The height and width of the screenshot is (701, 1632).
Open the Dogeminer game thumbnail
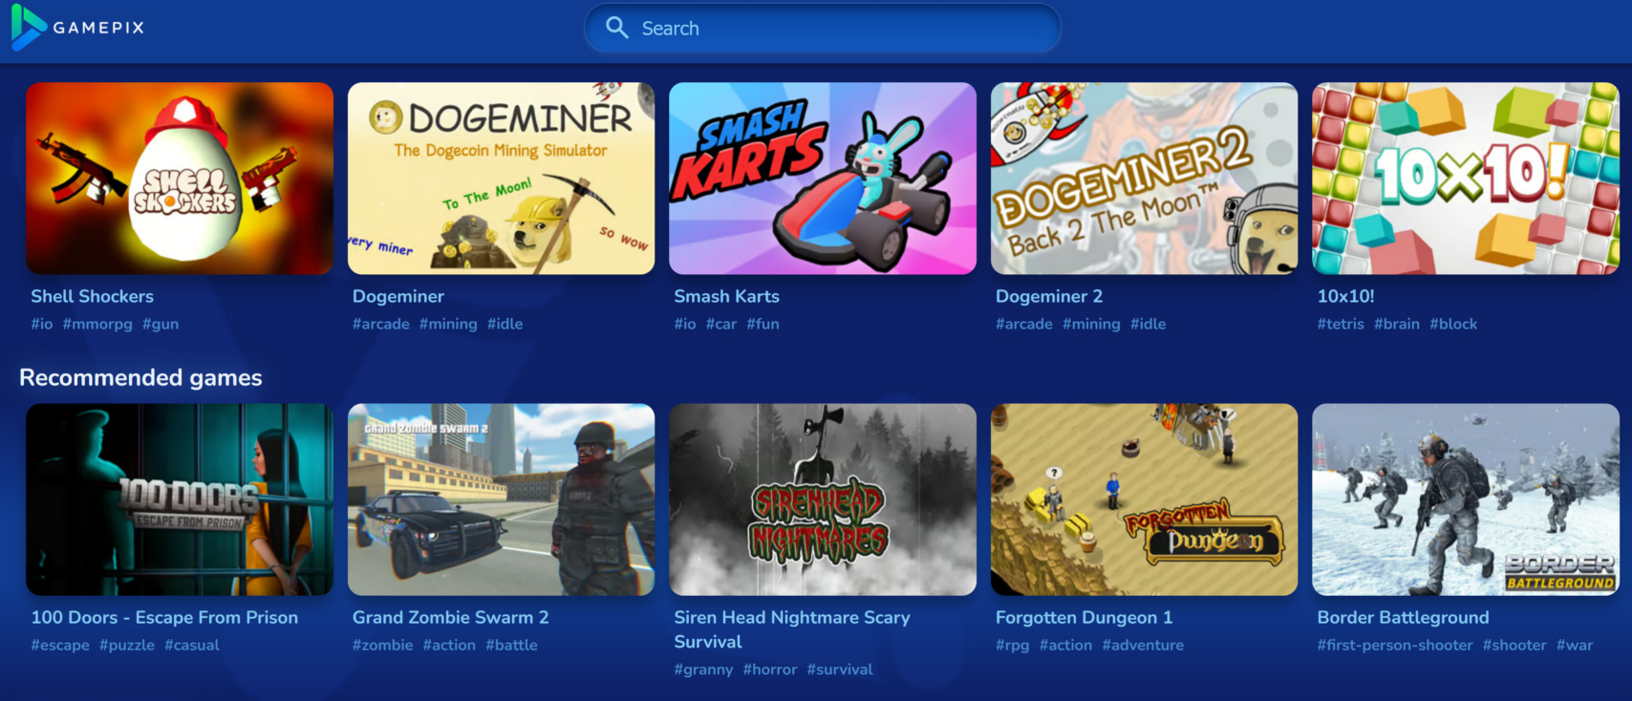(x=502, y=179)
